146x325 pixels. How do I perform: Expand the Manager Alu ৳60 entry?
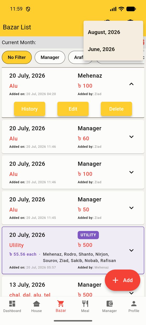131,137
